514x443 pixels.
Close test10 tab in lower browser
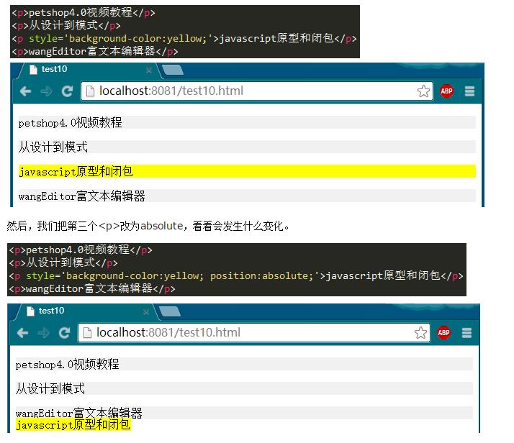point(146,312)
